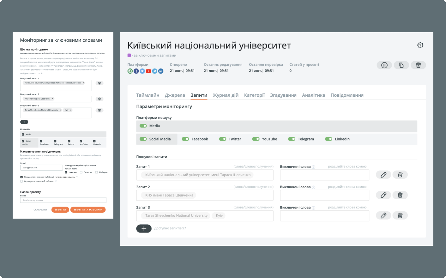
Task: Uncheck Media checkbox under Де шукати
Action: [23, 134]
